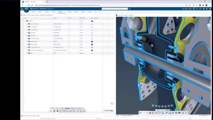Click the bookmark icon in the structure action bar
This screenshot has height=120, width=213.
pos(58,111)
